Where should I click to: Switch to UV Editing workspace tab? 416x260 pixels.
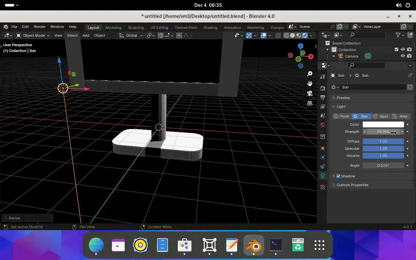[159, 28]
